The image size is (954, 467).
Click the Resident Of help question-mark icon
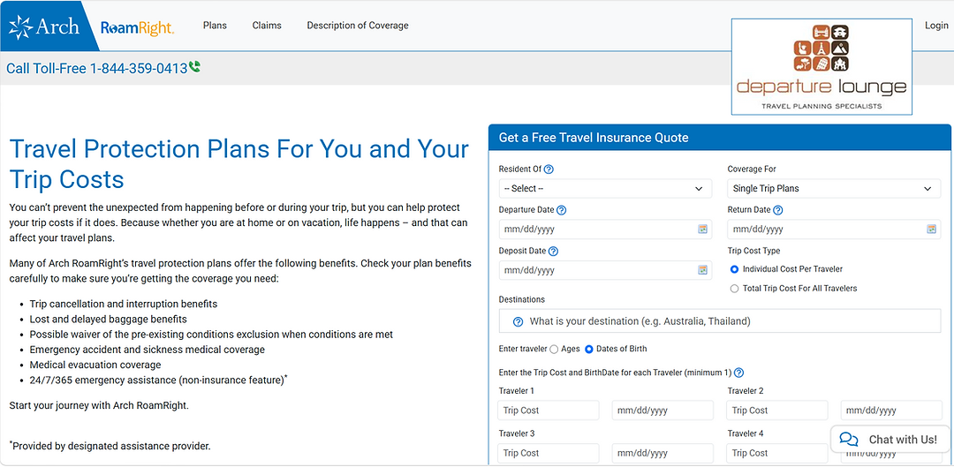point(549,169)
